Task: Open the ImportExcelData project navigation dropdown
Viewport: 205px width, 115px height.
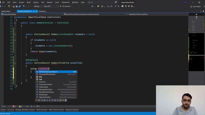Action: (x=32, y=14)
